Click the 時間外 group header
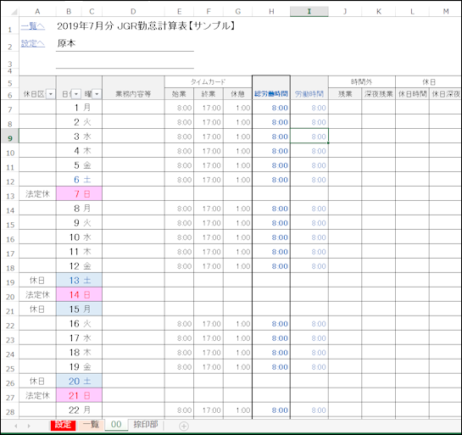Image resolution: width=462 pixels, height=435 pixels. [x=361, y=81]
